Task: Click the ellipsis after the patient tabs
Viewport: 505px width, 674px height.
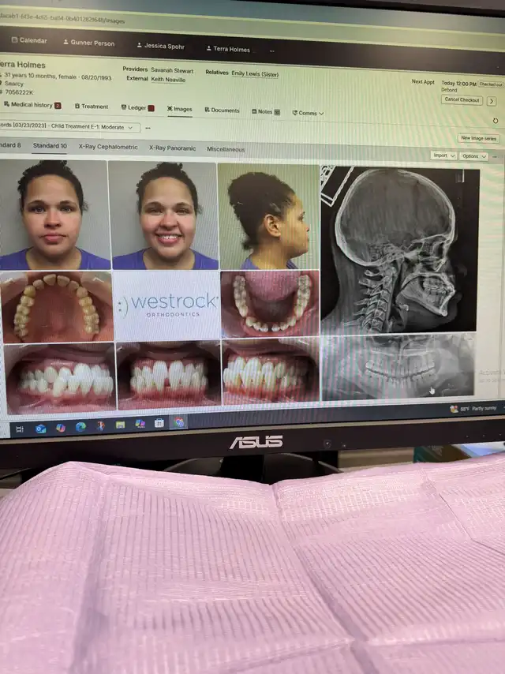Action: pyautogui.click(x=271, y=51)
